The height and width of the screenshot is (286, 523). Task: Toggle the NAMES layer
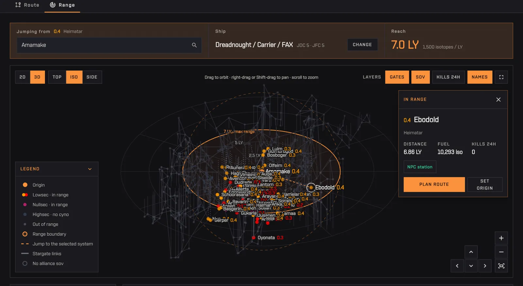pyautogui.click(x=480, y=77)
